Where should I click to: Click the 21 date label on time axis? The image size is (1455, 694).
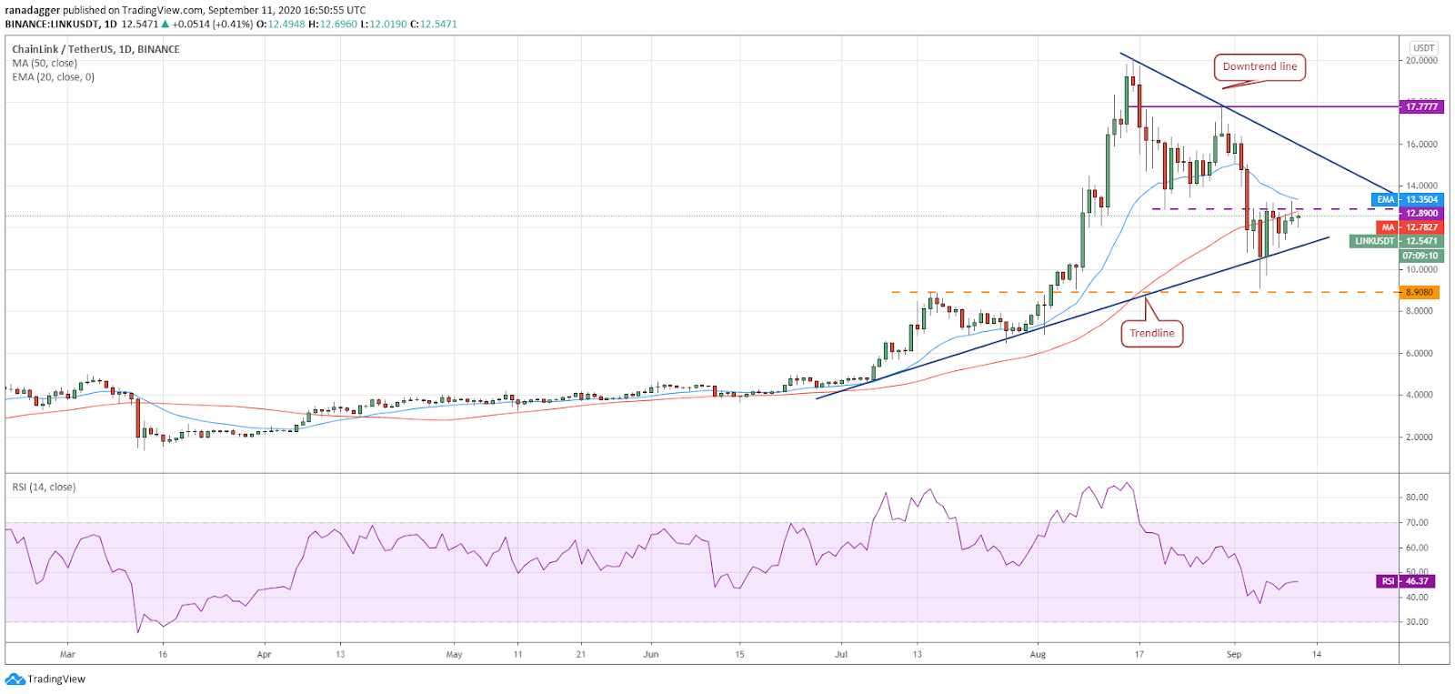pos(581,654)
